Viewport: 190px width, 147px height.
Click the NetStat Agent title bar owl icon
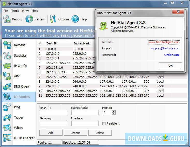pos(4,4)
